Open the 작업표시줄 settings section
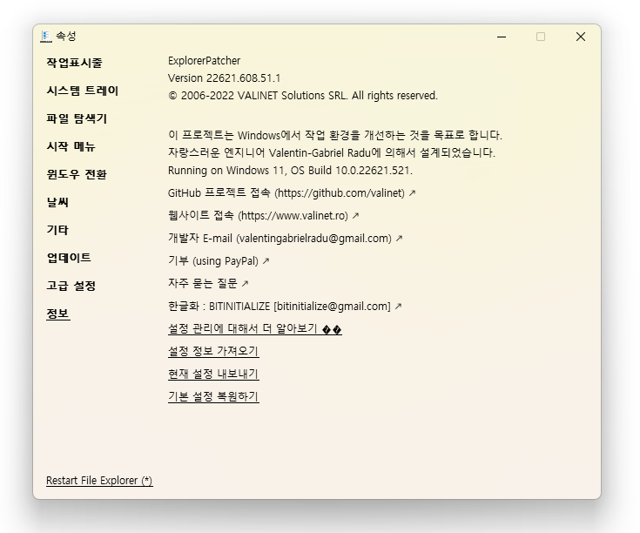Image resolution: width=640 pixels, height=533 pixels. 74,63
